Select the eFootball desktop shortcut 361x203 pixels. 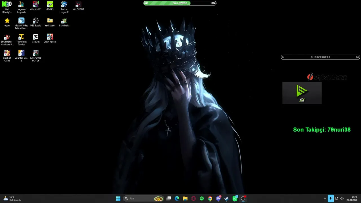click(x=36, y=6)
